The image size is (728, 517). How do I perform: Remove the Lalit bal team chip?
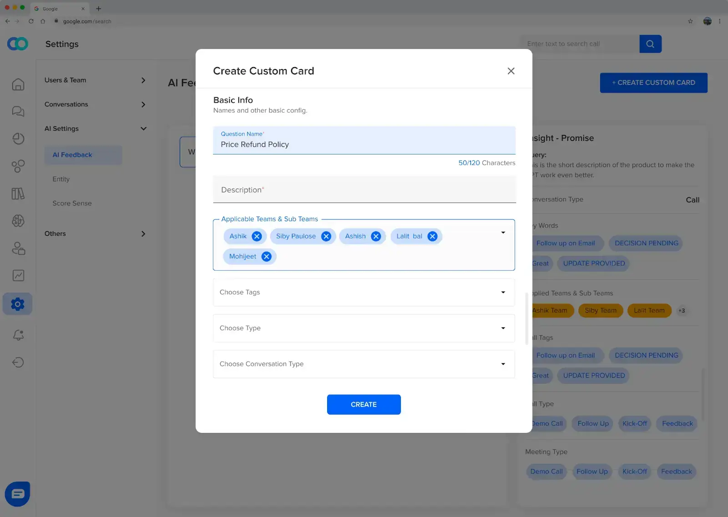tap(432, 236)
